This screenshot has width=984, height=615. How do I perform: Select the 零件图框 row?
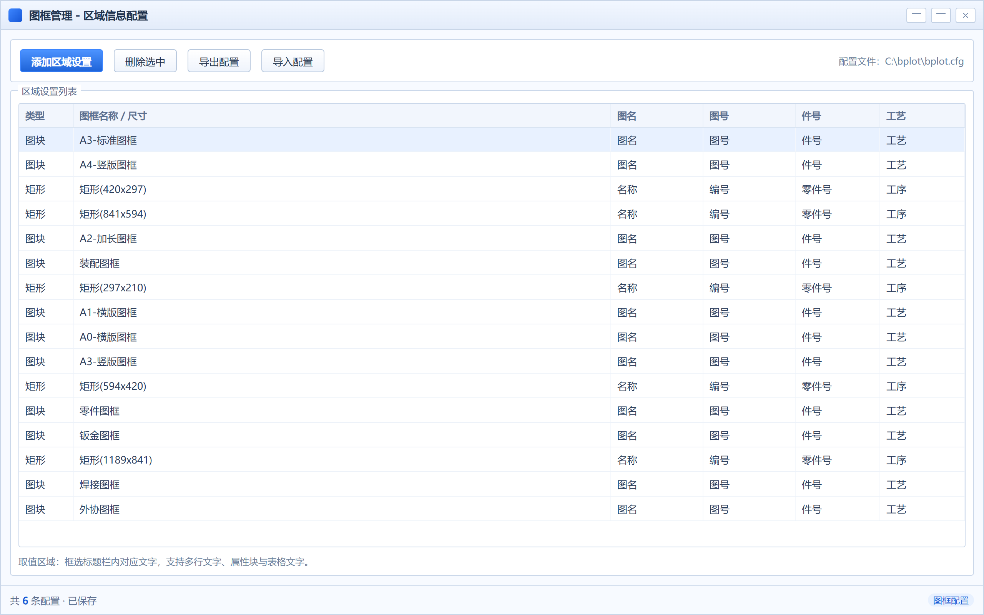[492, 411]
